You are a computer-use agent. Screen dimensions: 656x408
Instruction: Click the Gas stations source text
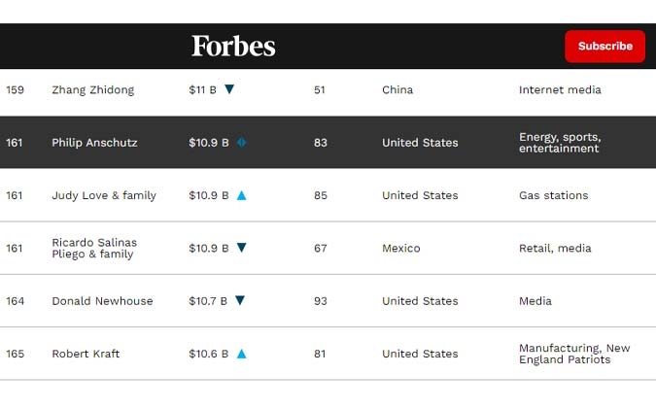pos(554,195)
